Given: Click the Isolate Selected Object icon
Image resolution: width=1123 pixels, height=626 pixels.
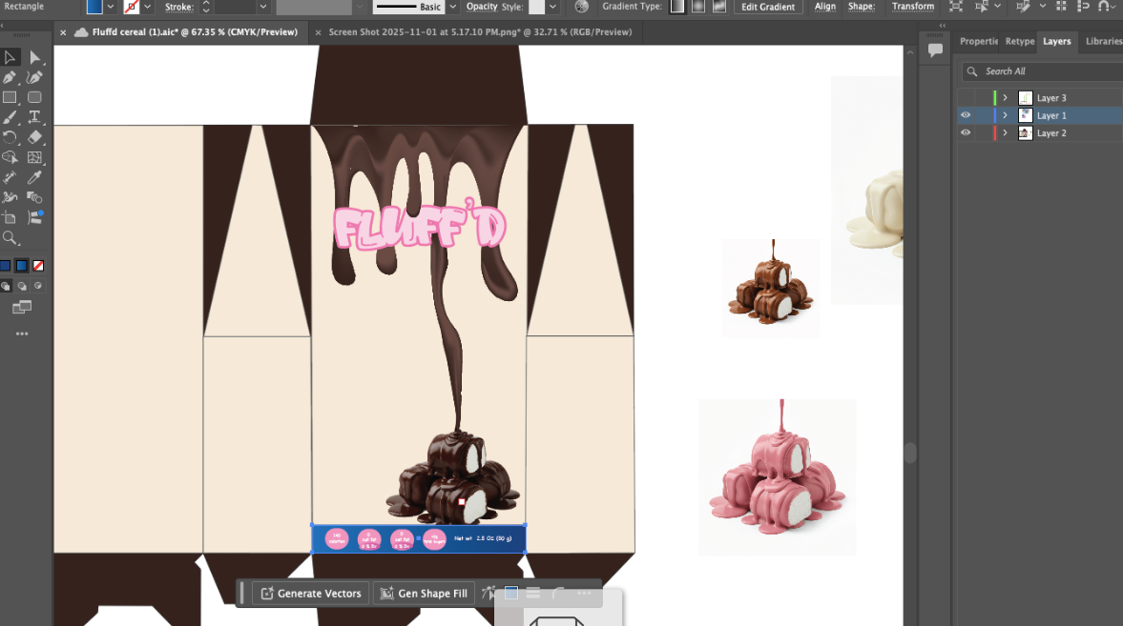Looking at the screenshot, I should (955, 7).
